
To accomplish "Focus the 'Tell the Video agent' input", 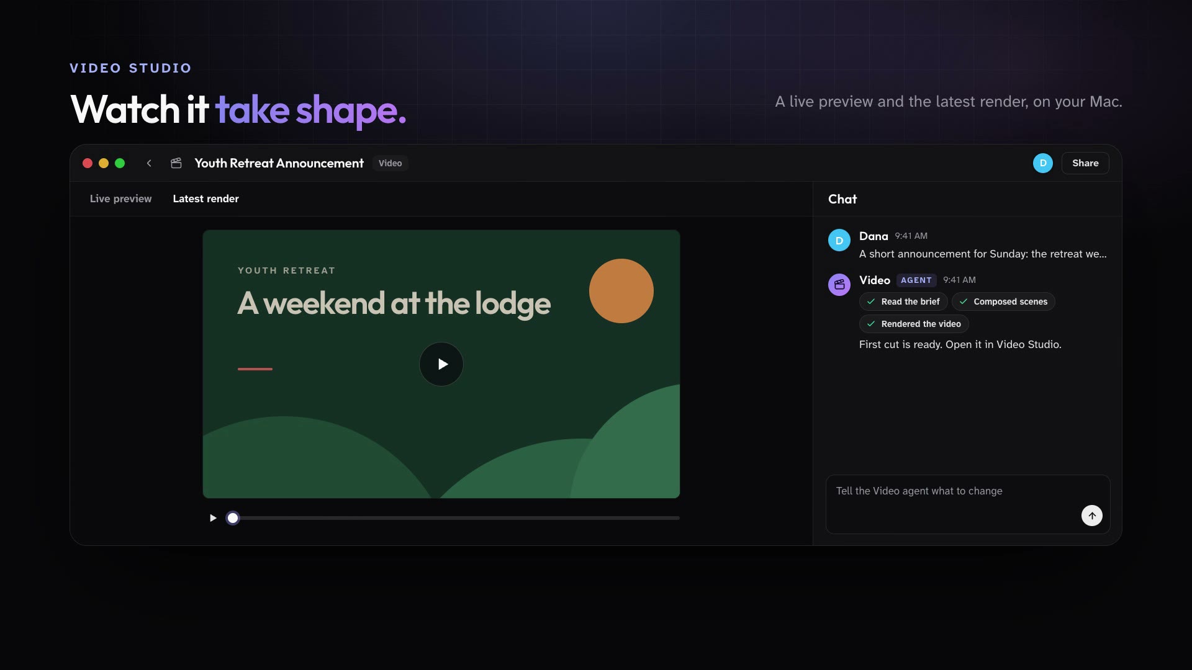I will (968, 504).
